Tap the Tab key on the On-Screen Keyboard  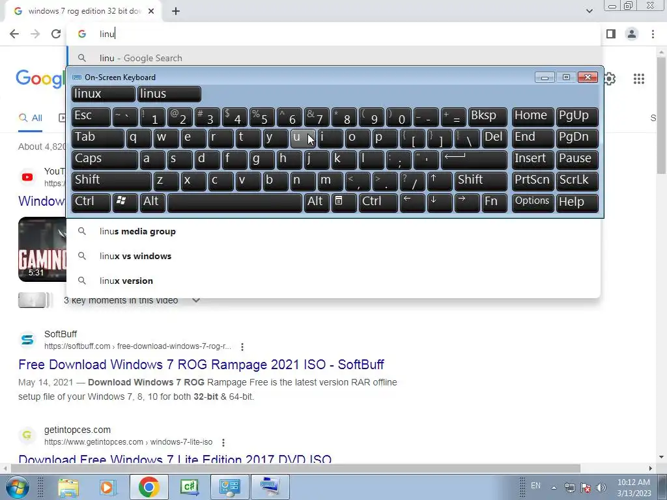coord(98,138)
